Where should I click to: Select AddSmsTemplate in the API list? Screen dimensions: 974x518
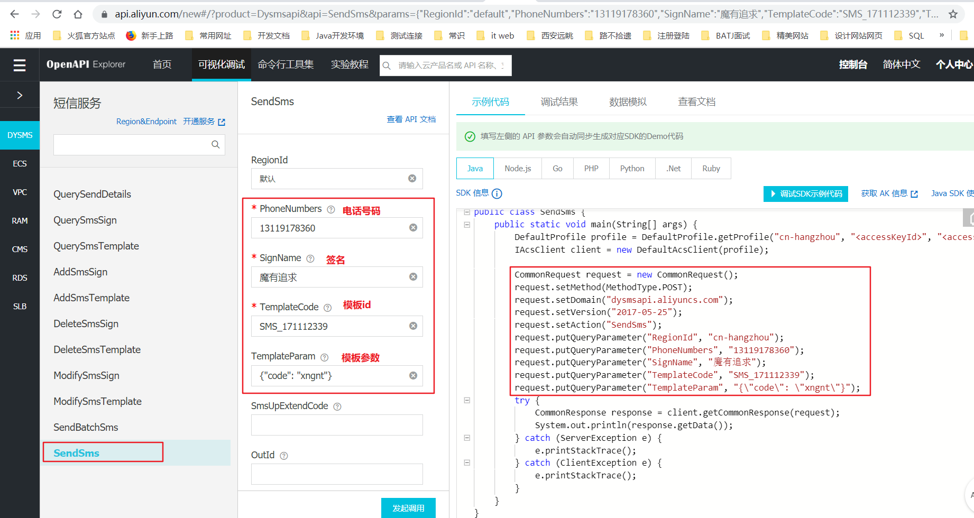tap(91, 298)
